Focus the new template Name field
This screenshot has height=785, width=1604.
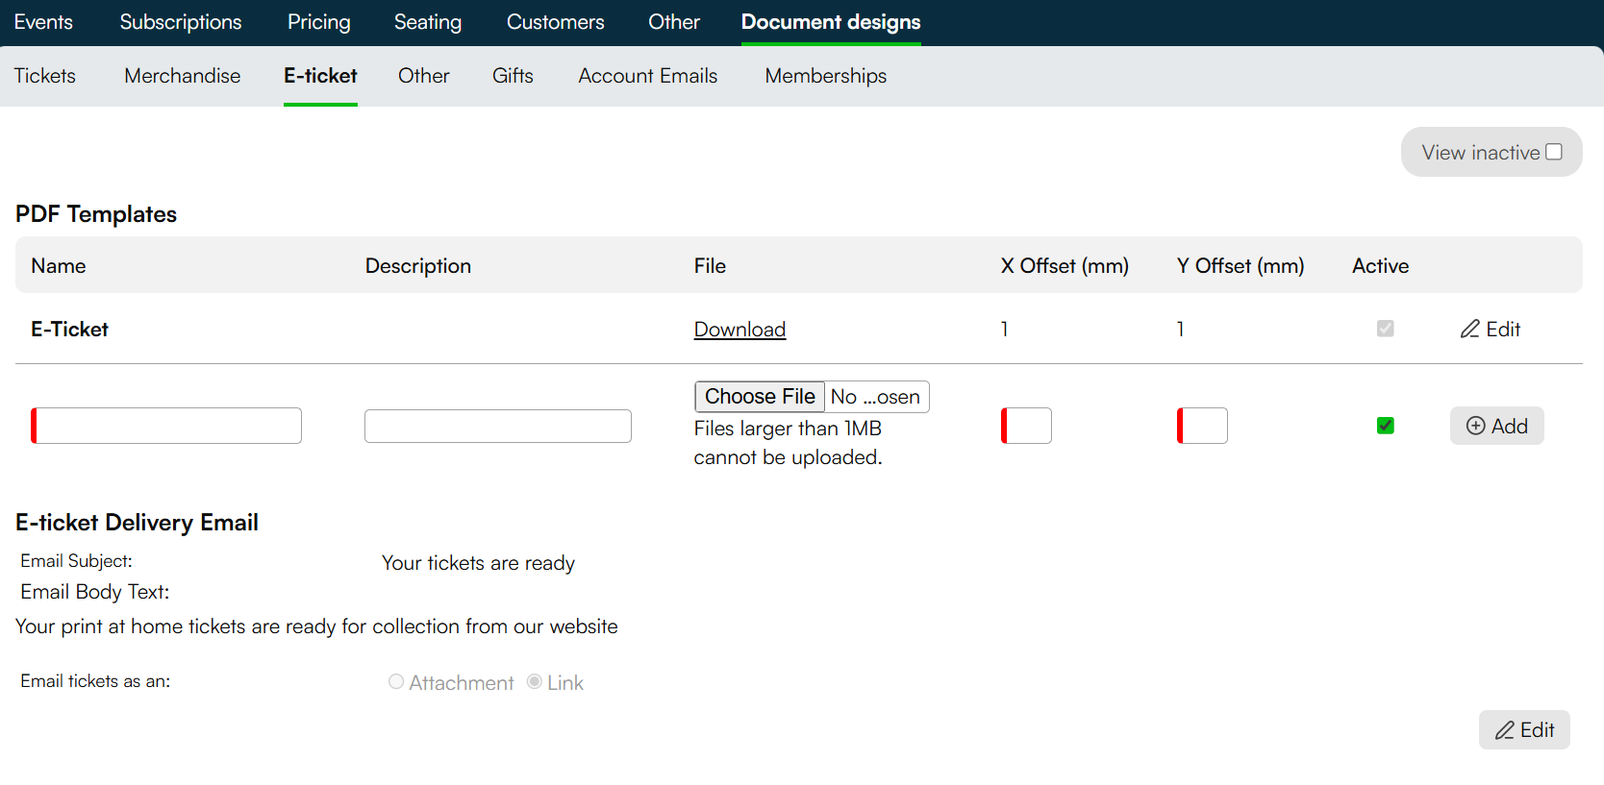[x=166, y=426]
